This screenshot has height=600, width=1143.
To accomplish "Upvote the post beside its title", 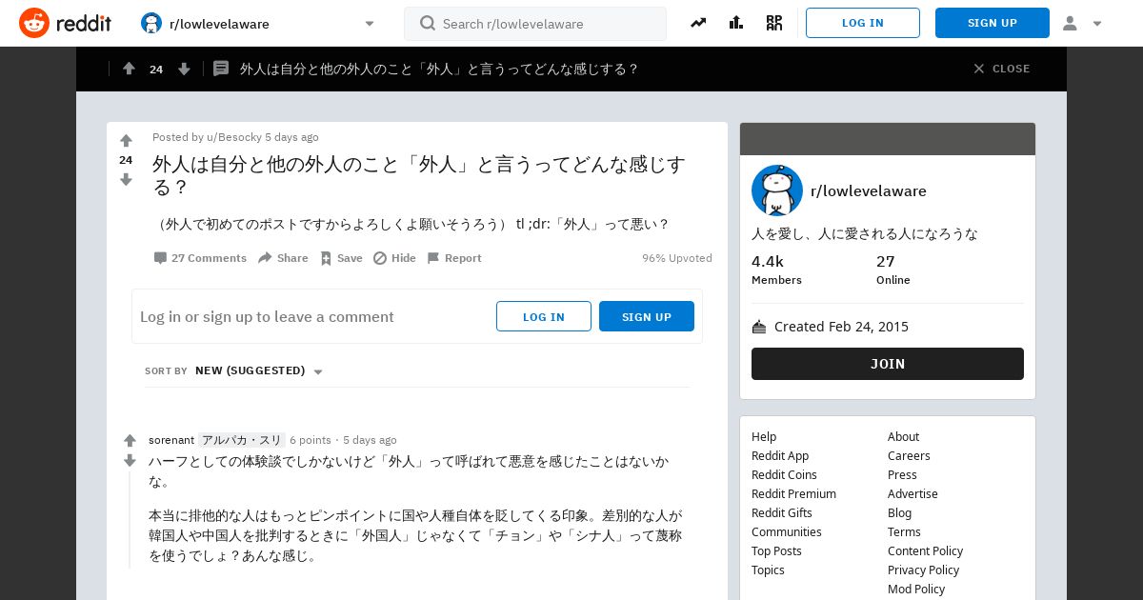I will pyautogui.click(x=126, y=141).
